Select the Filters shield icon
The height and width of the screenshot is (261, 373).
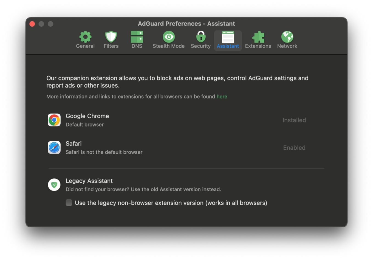(x=111, y=37)
